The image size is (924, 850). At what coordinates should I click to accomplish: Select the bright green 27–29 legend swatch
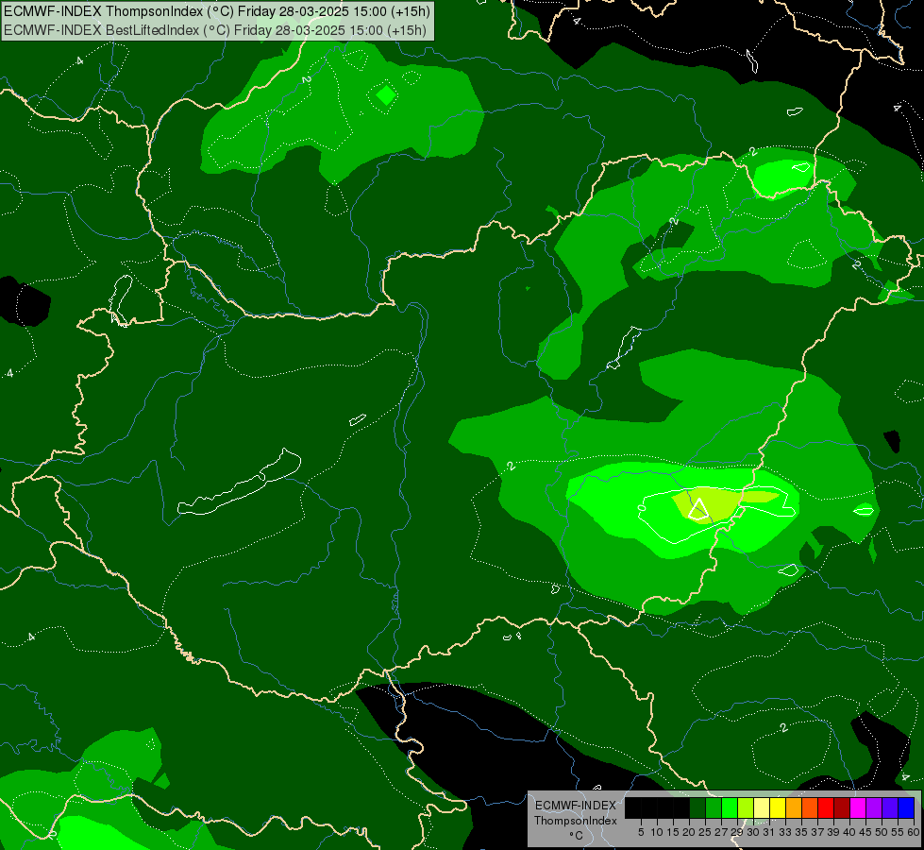730,807
